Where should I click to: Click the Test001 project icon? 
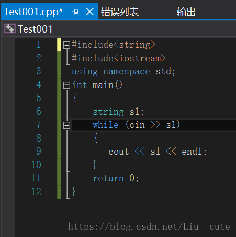pyautogui.click(x=10, y=28)
